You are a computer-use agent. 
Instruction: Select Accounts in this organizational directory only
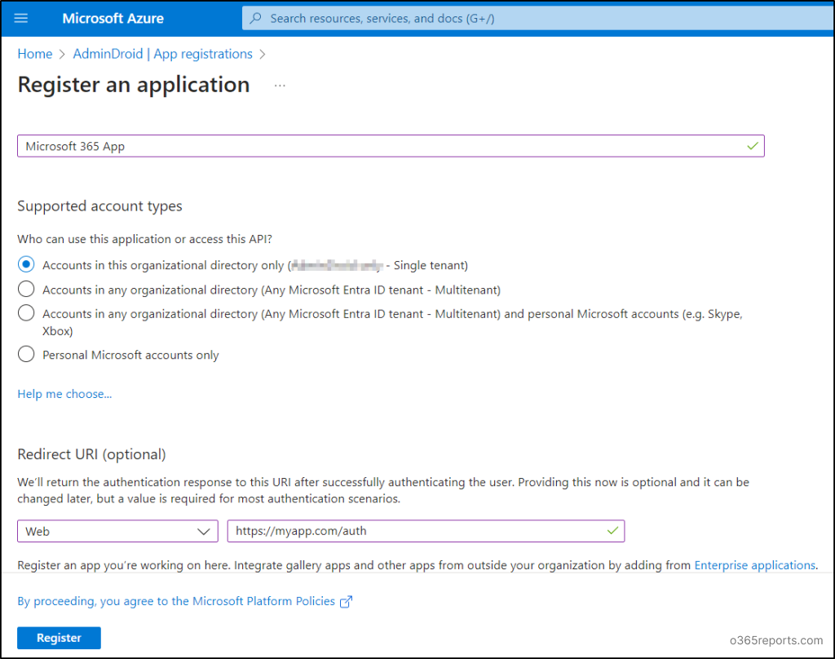tap(26, 265)
